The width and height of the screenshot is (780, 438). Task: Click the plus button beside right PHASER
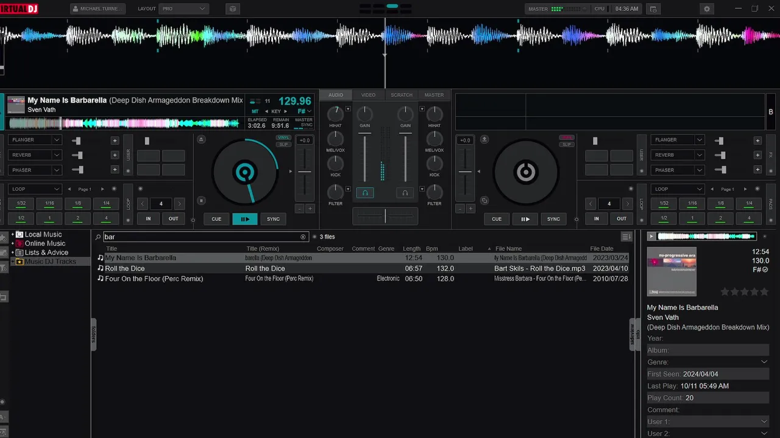(x=757, y=170)
